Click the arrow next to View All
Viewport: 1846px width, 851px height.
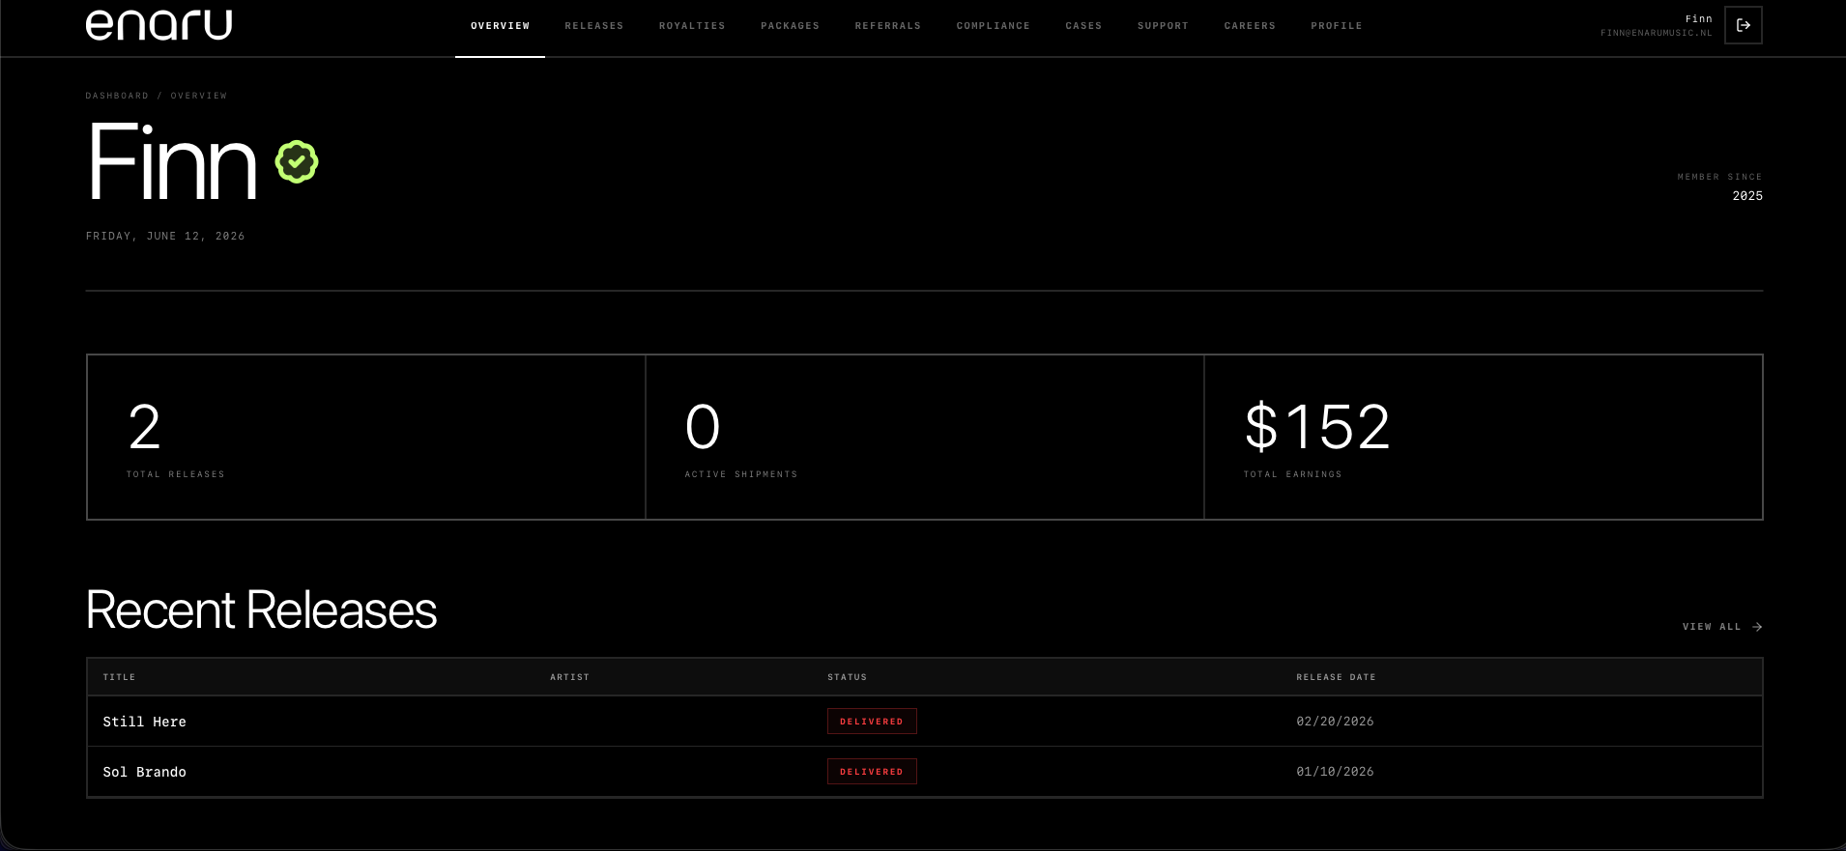pos(1757,627)
